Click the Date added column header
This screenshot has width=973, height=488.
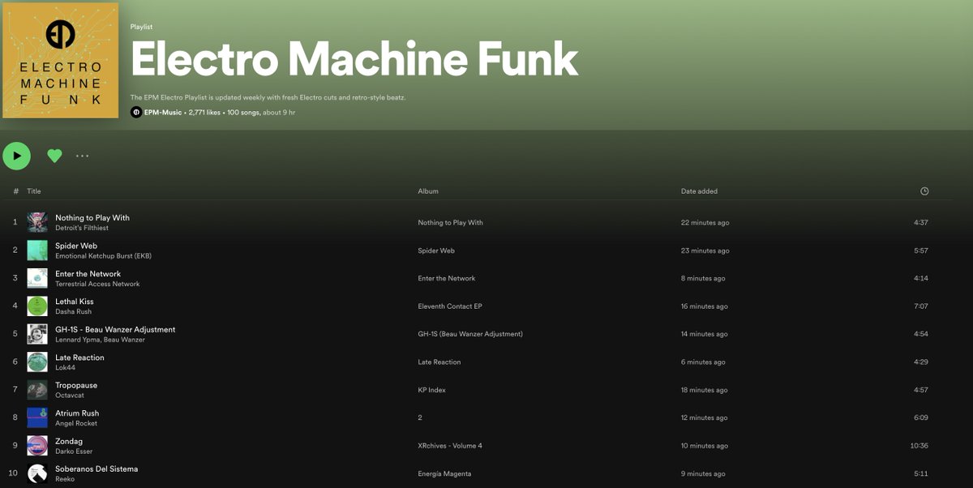click(x=699, y=191)
